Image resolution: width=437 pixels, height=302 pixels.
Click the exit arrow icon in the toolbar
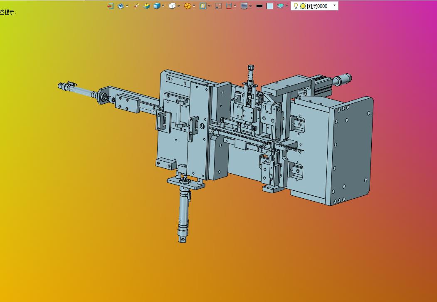point(110,6)
